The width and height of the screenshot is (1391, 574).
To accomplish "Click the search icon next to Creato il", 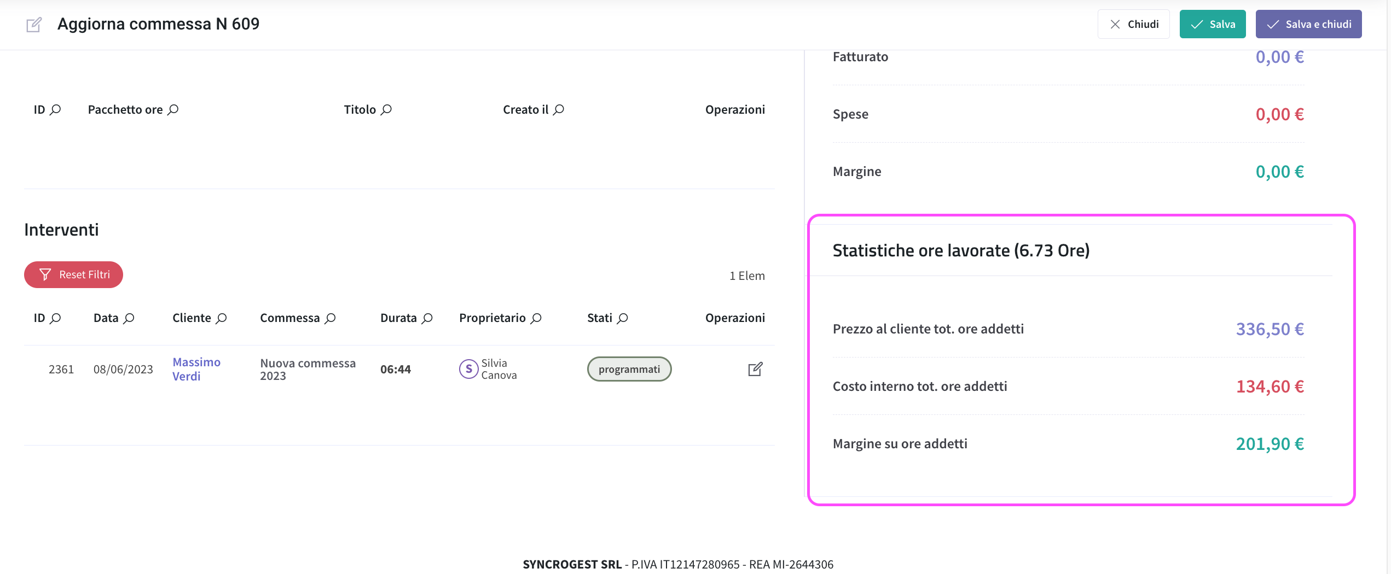I will coord(558,110).
